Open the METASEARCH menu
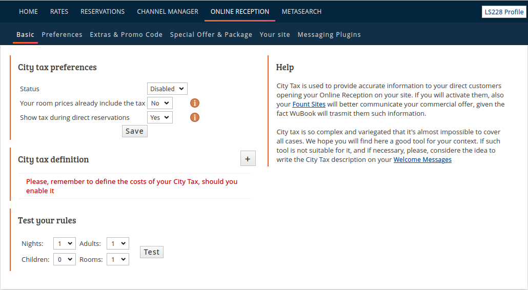This screenshot has height=290, width=528. [301, 11]
